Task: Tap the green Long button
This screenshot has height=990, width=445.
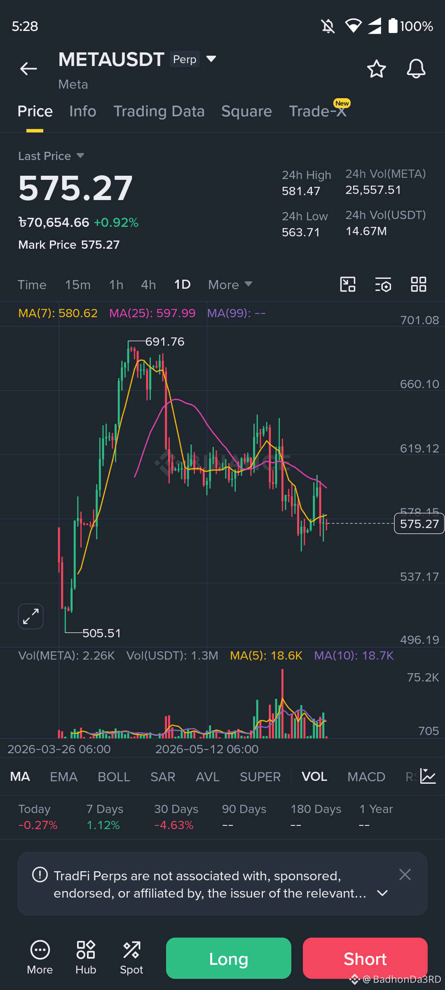Action: pyautogui.click(x=229, y=958)
